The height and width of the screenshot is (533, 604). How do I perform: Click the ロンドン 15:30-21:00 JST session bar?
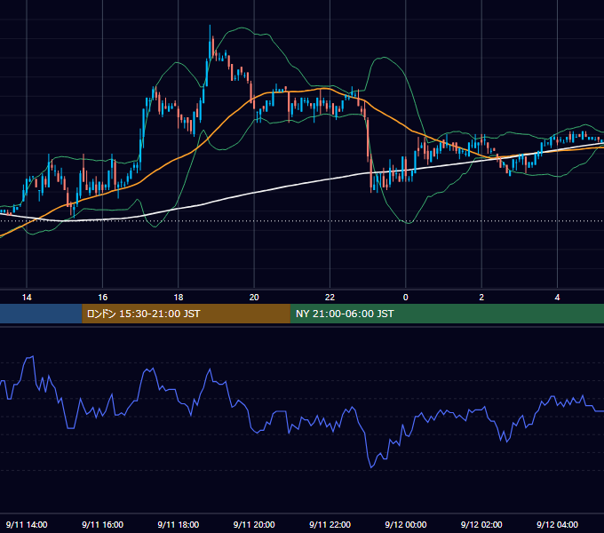click(186, 314)
